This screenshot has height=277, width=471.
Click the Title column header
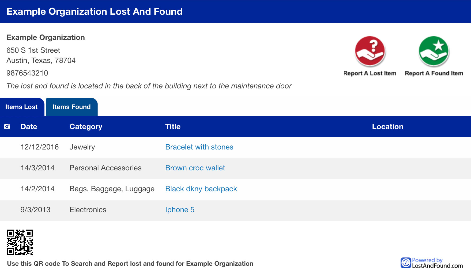[173, 127]
